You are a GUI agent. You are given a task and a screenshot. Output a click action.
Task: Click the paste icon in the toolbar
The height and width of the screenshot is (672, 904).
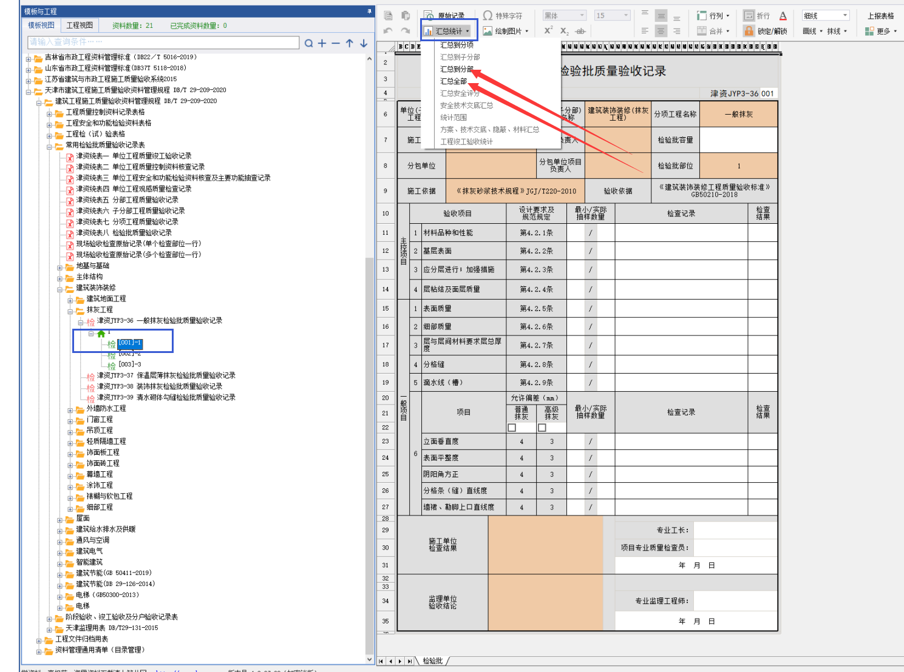[406, 16]
